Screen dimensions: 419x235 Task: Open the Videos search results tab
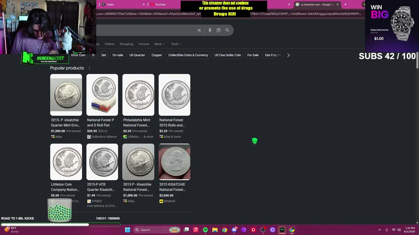(x=110, y=44)
